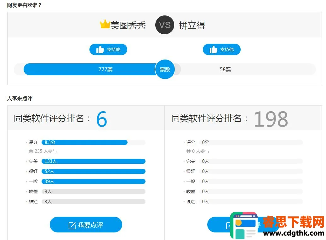This screenshot has height=240, width=326.
Task: Open the 拼立得 software title
Action: tap(192, 25)
